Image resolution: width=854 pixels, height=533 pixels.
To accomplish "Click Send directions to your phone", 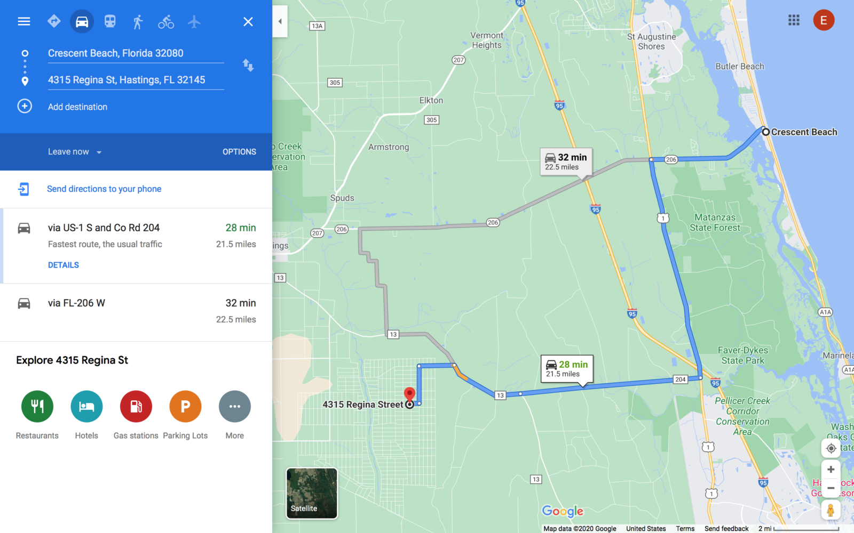I will point(104,189).
